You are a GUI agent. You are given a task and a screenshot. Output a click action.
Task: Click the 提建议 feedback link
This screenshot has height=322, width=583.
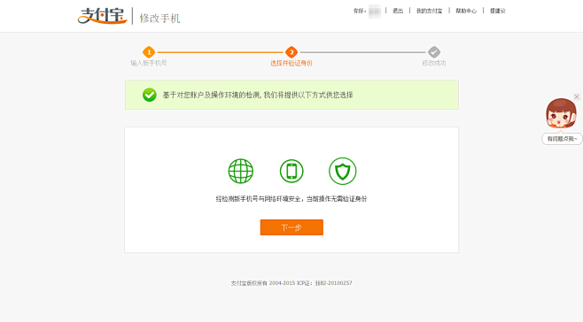point(497,11)
